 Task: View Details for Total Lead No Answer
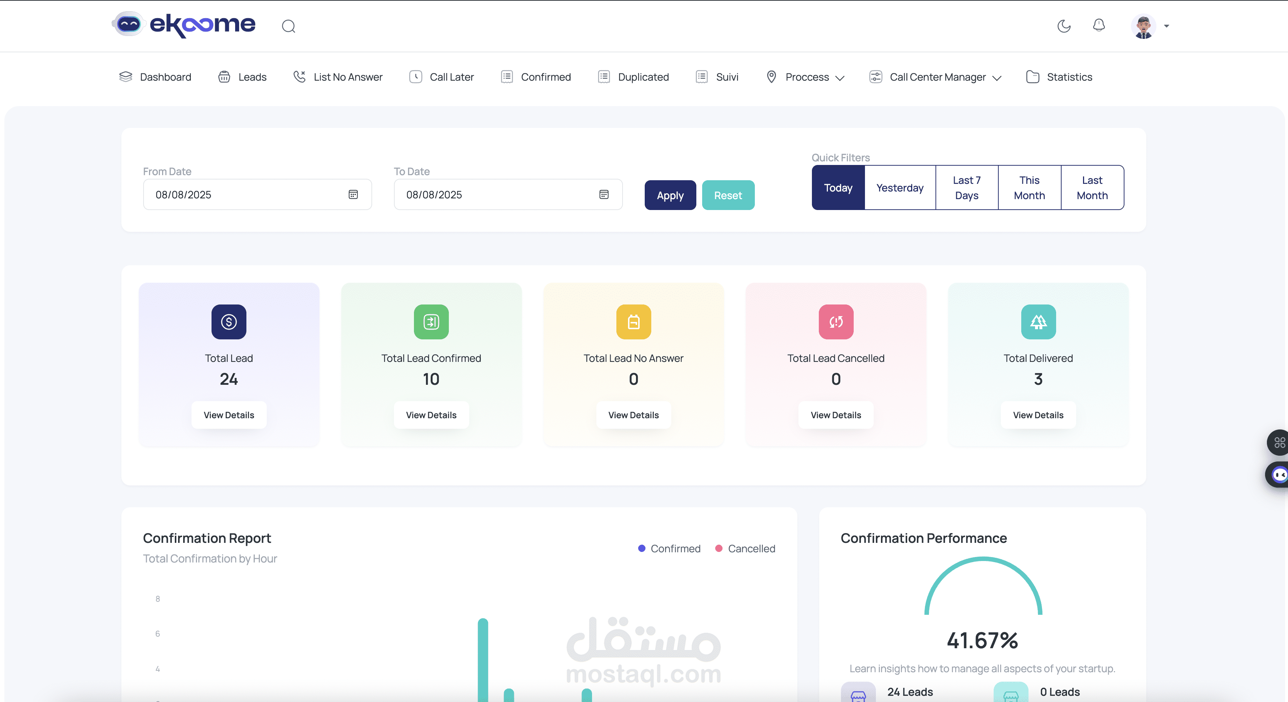click(633, 415)
